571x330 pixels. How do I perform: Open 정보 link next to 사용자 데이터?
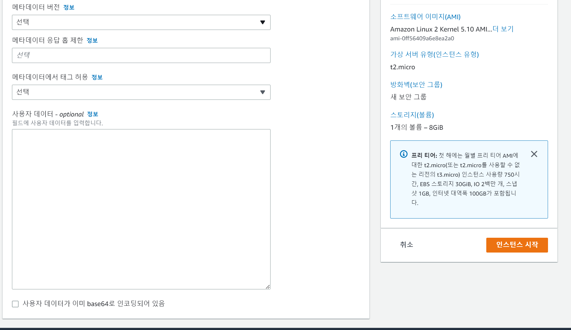[93, 114]
